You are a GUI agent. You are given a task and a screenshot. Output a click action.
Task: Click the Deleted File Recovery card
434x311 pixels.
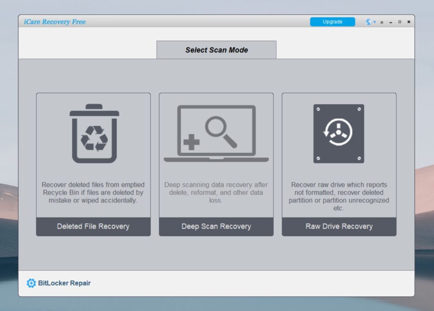(93, 163)
